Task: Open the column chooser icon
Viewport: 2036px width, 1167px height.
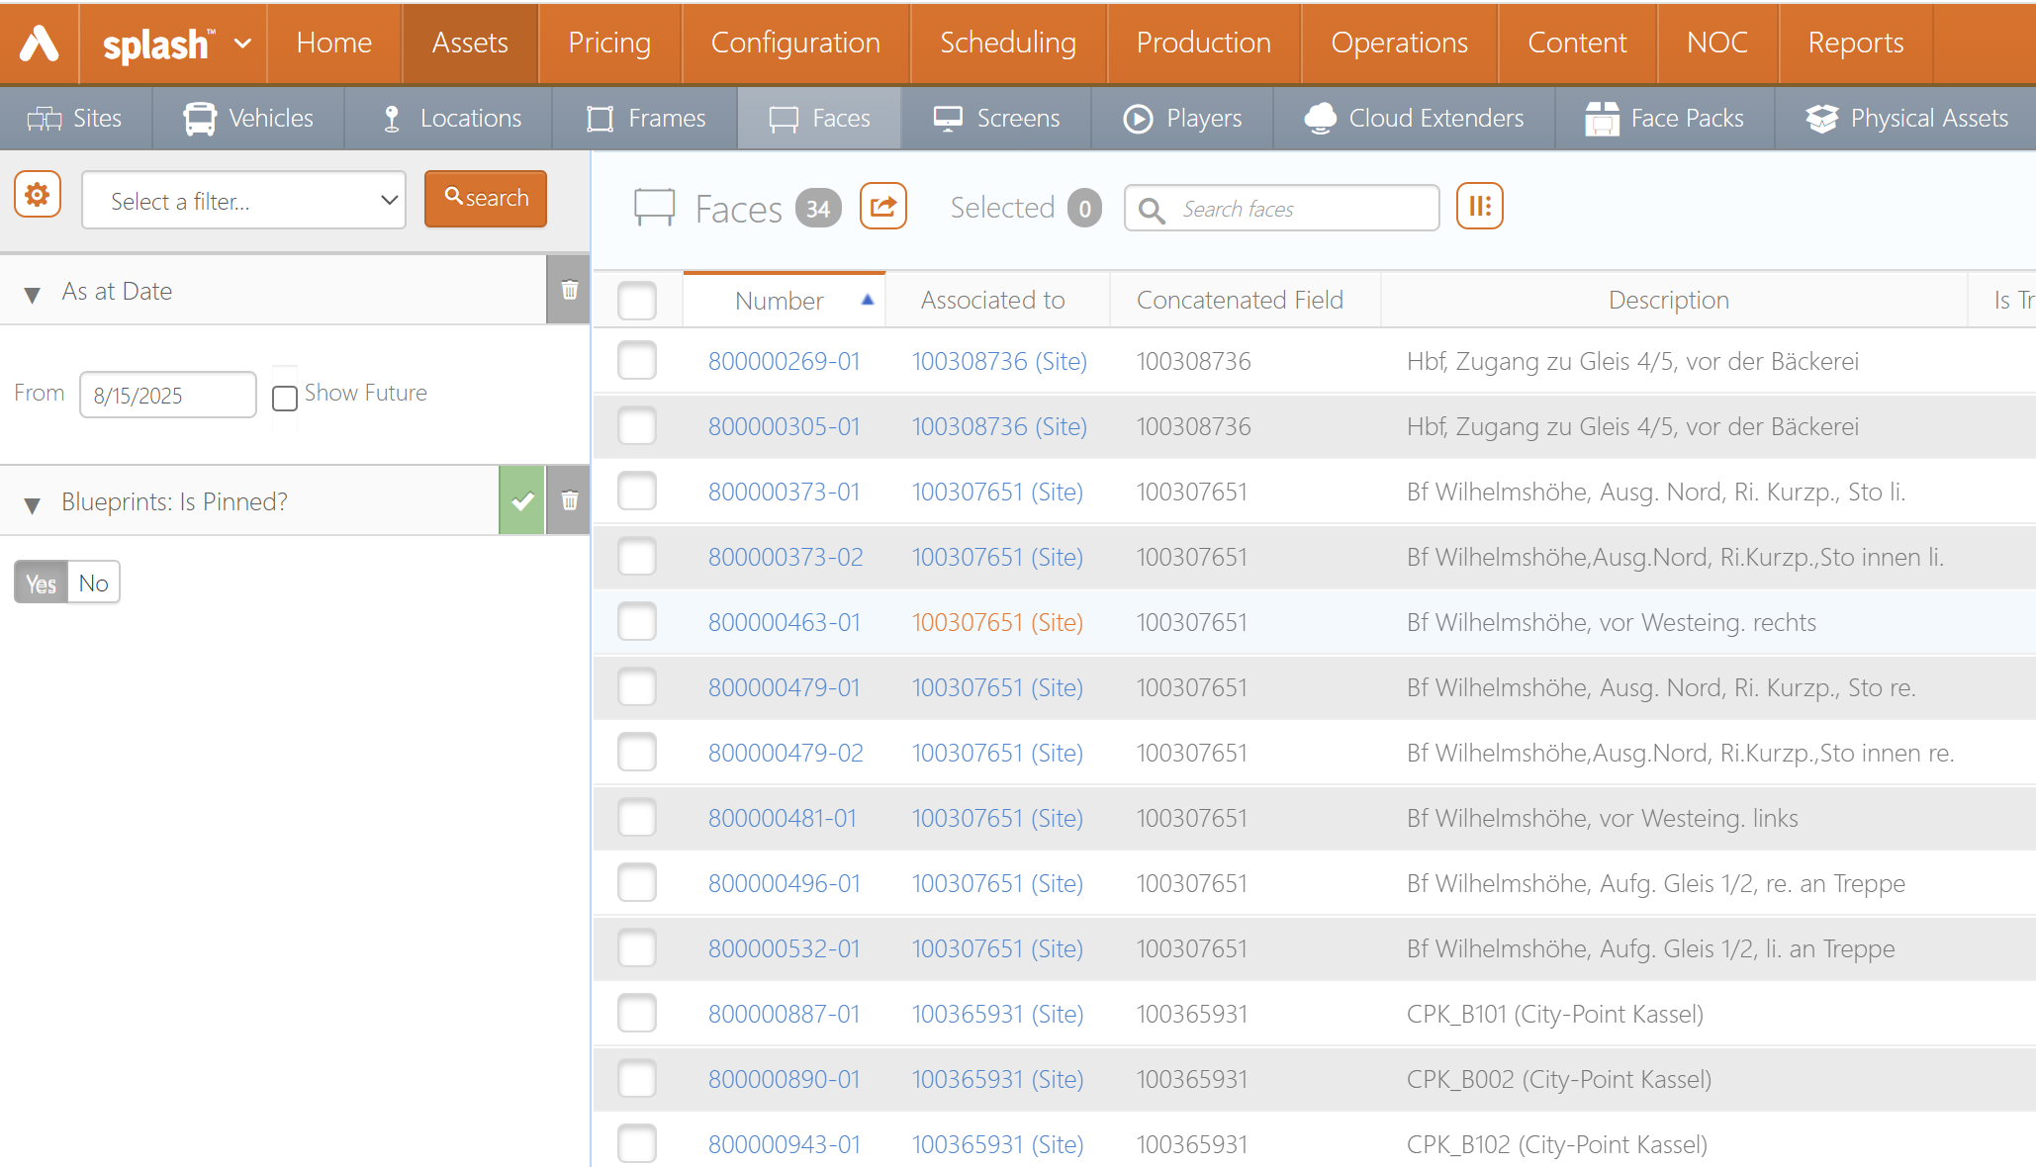Action: [1479, 206]
